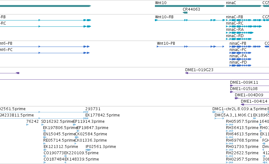This screenshot has width=269, height=164.
Task: Click the CO190773 EST label
Action: (x=54, y=153)
